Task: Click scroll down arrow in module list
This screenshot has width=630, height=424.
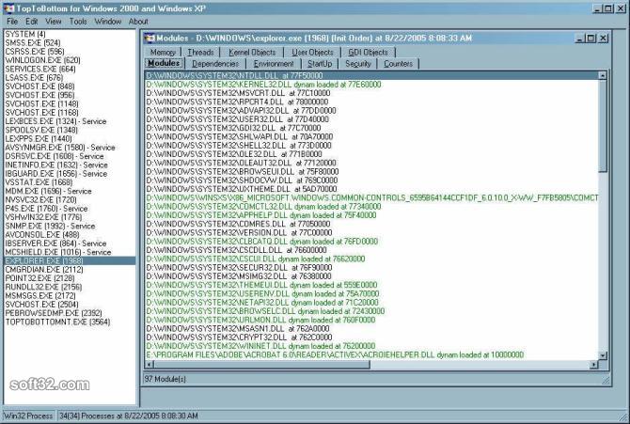Action: pos(602,355)
